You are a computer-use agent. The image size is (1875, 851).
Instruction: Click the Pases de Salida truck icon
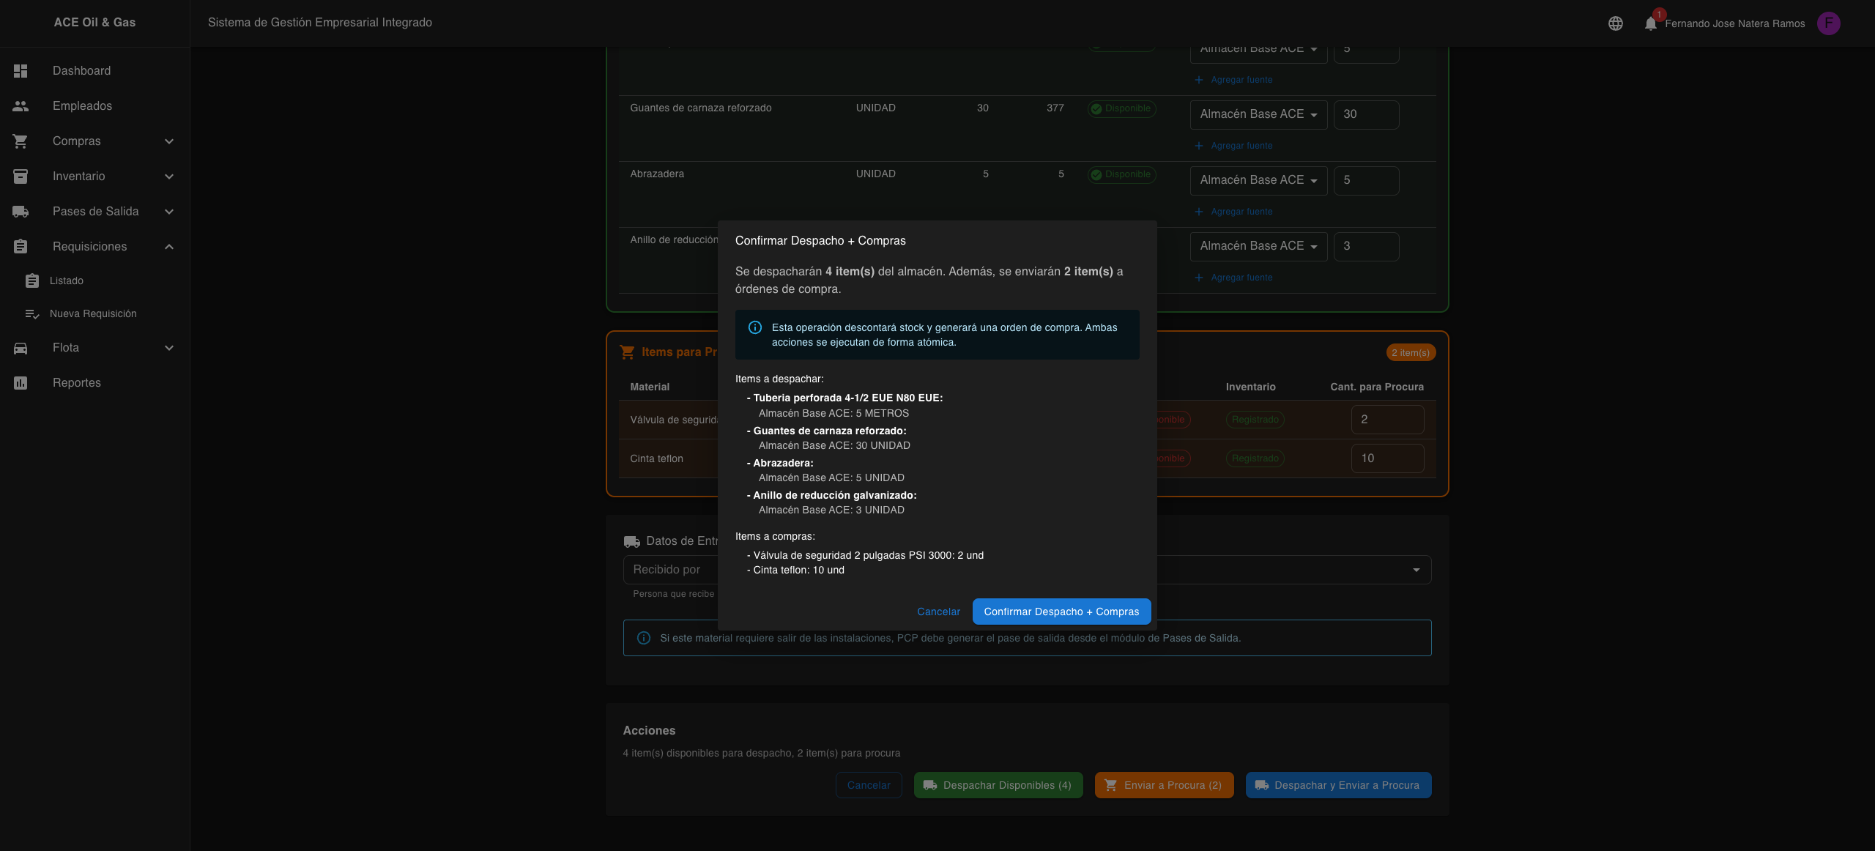click(21, 212)
